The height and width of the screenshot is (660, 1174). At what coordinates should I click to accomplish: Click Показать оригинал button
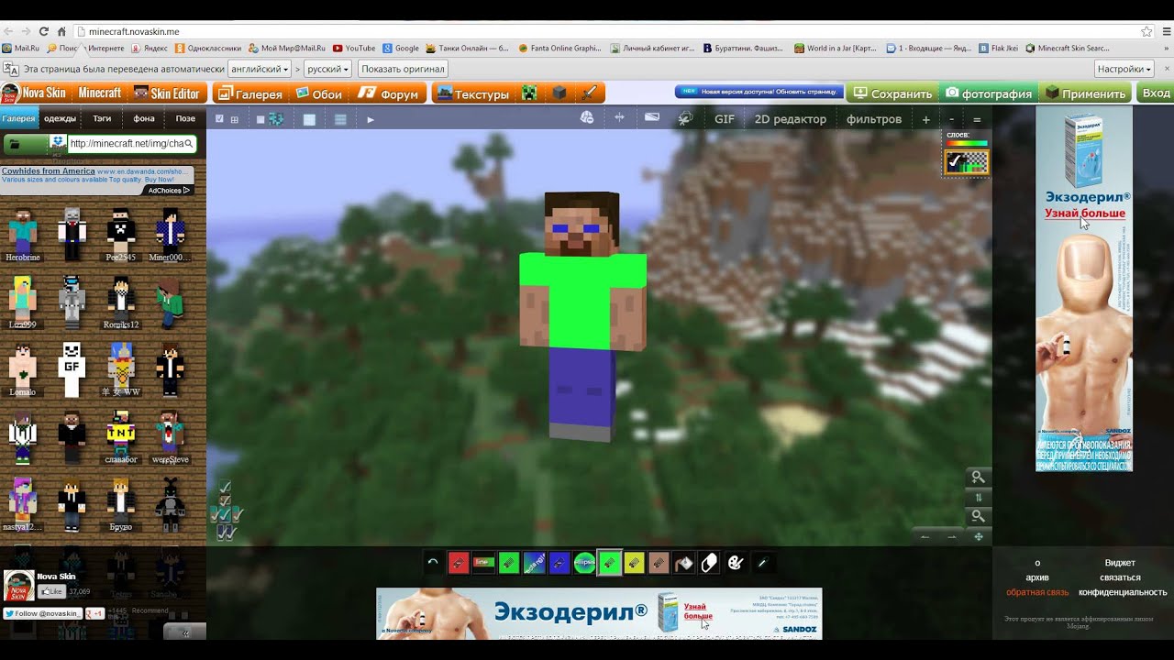(x=403, y=69)
